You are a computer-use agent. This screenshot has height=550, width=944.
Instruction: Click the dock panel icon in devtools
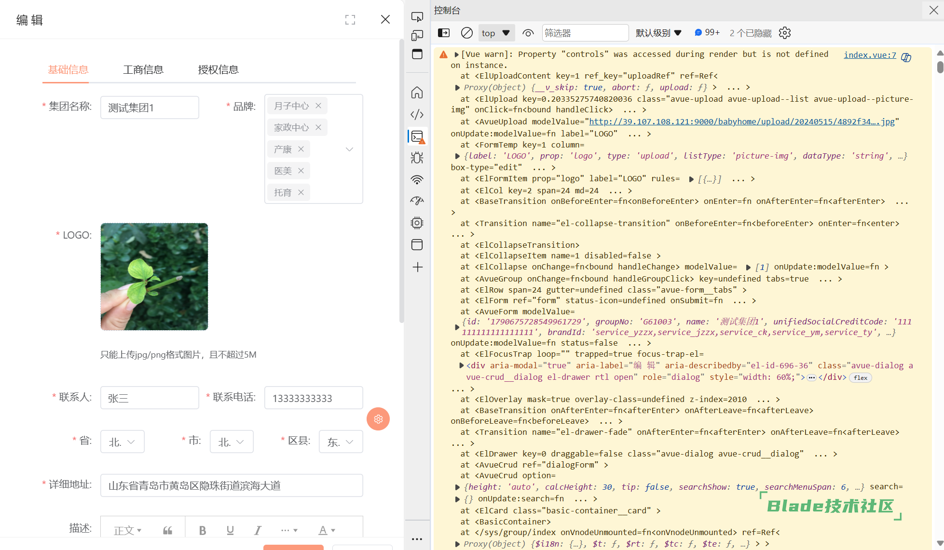[x=417, y=54]
